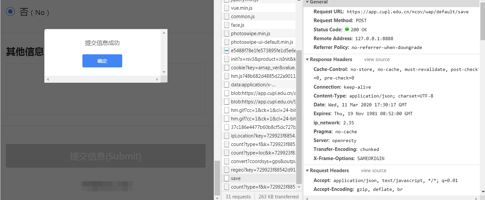This screenshot has height=200, width=485.
Task: Click the X-Frame-Options SAMEORIGIN value
Action: click(371, 158)
